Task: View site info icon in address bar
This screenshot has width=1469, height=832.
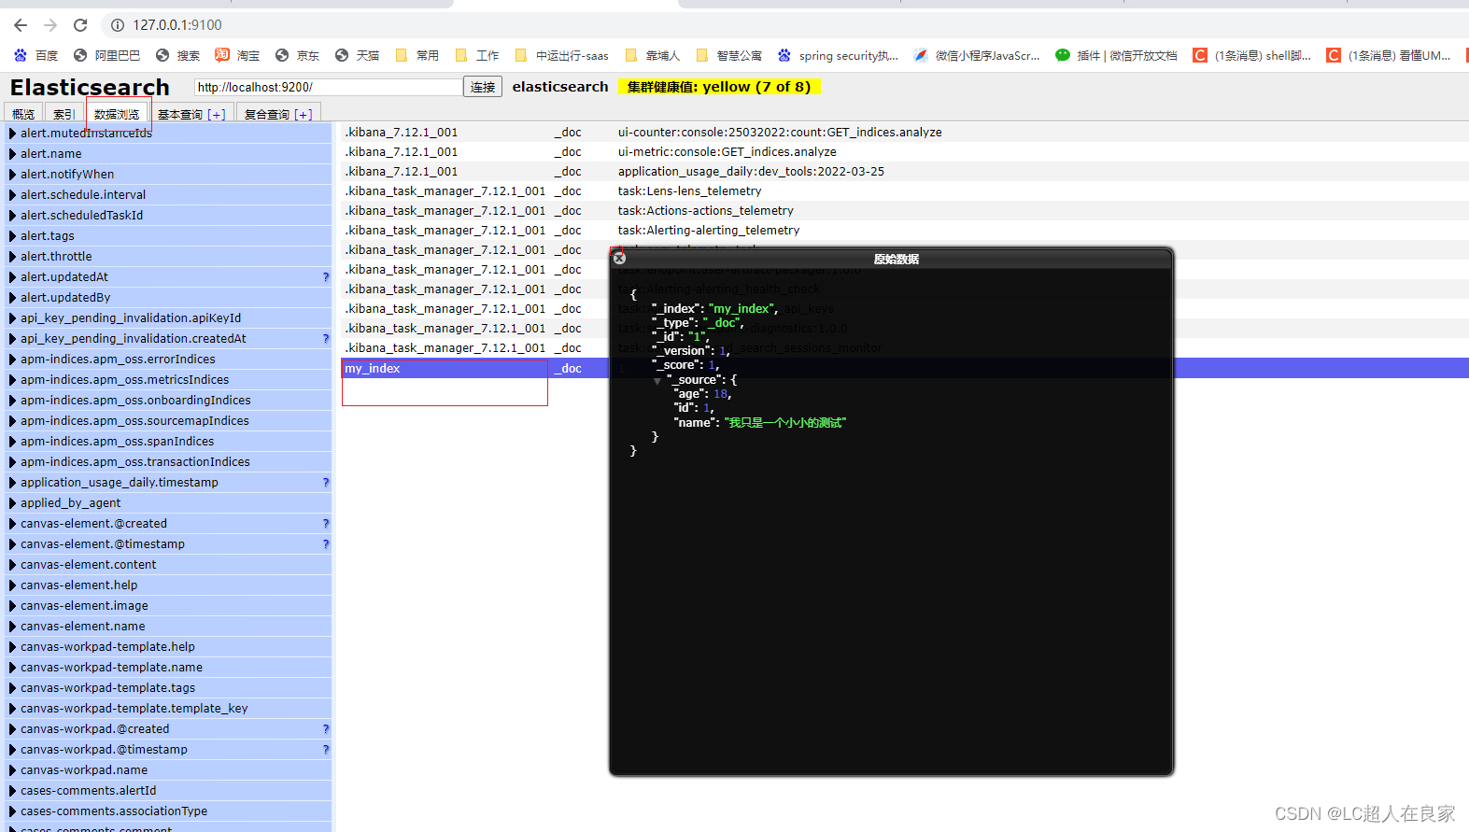Action: coord(118,25)
